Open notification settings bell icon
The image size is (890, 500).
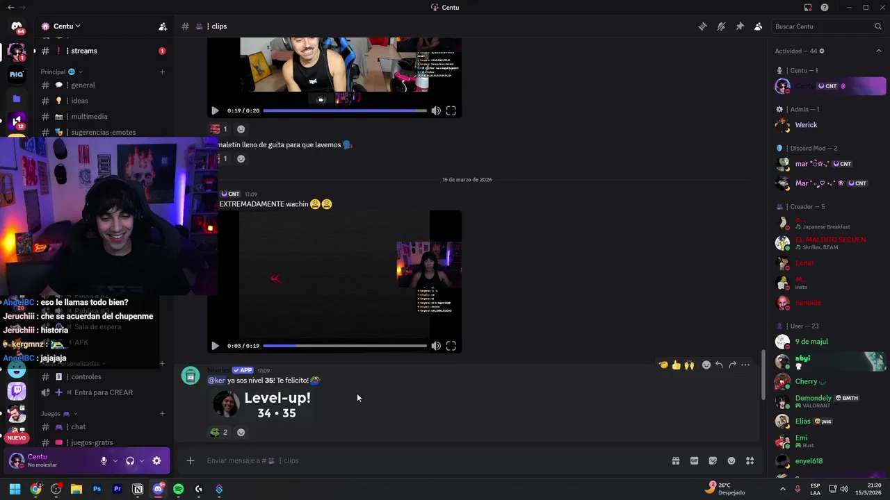[721, 26]
